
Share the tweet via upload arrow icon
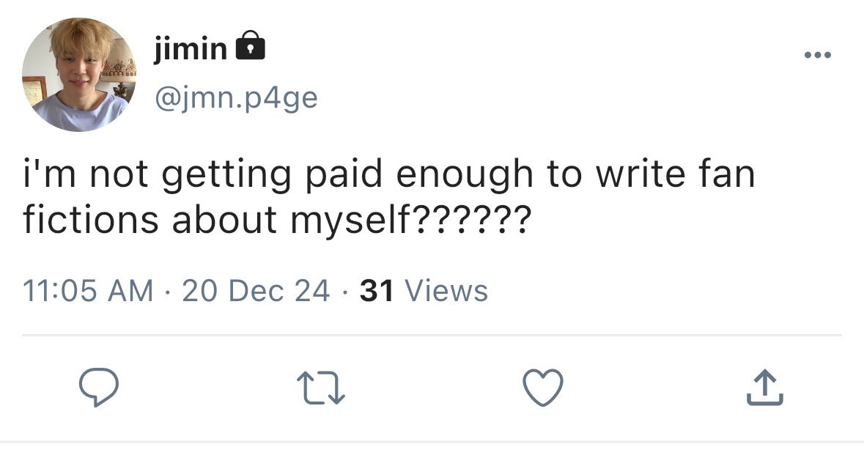pos(765,388)
